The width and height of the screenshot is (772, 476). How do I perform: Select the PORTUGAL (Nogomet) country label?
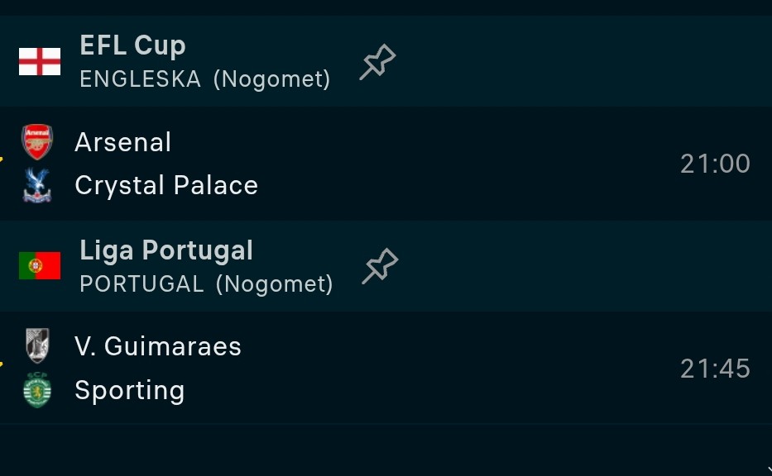[x=206, y=284]
